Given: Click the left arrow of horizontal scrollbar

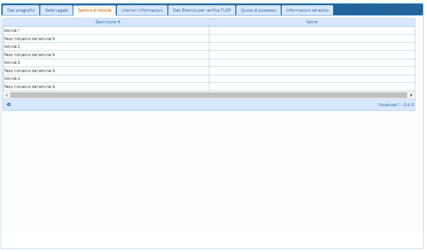Looking at the screenshot, I should click(6, 95).
